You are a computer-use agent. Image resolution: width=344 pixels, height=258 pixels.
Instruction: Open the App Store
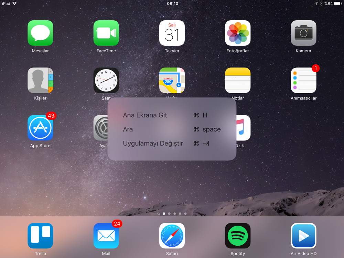click(x=40, y=128)
